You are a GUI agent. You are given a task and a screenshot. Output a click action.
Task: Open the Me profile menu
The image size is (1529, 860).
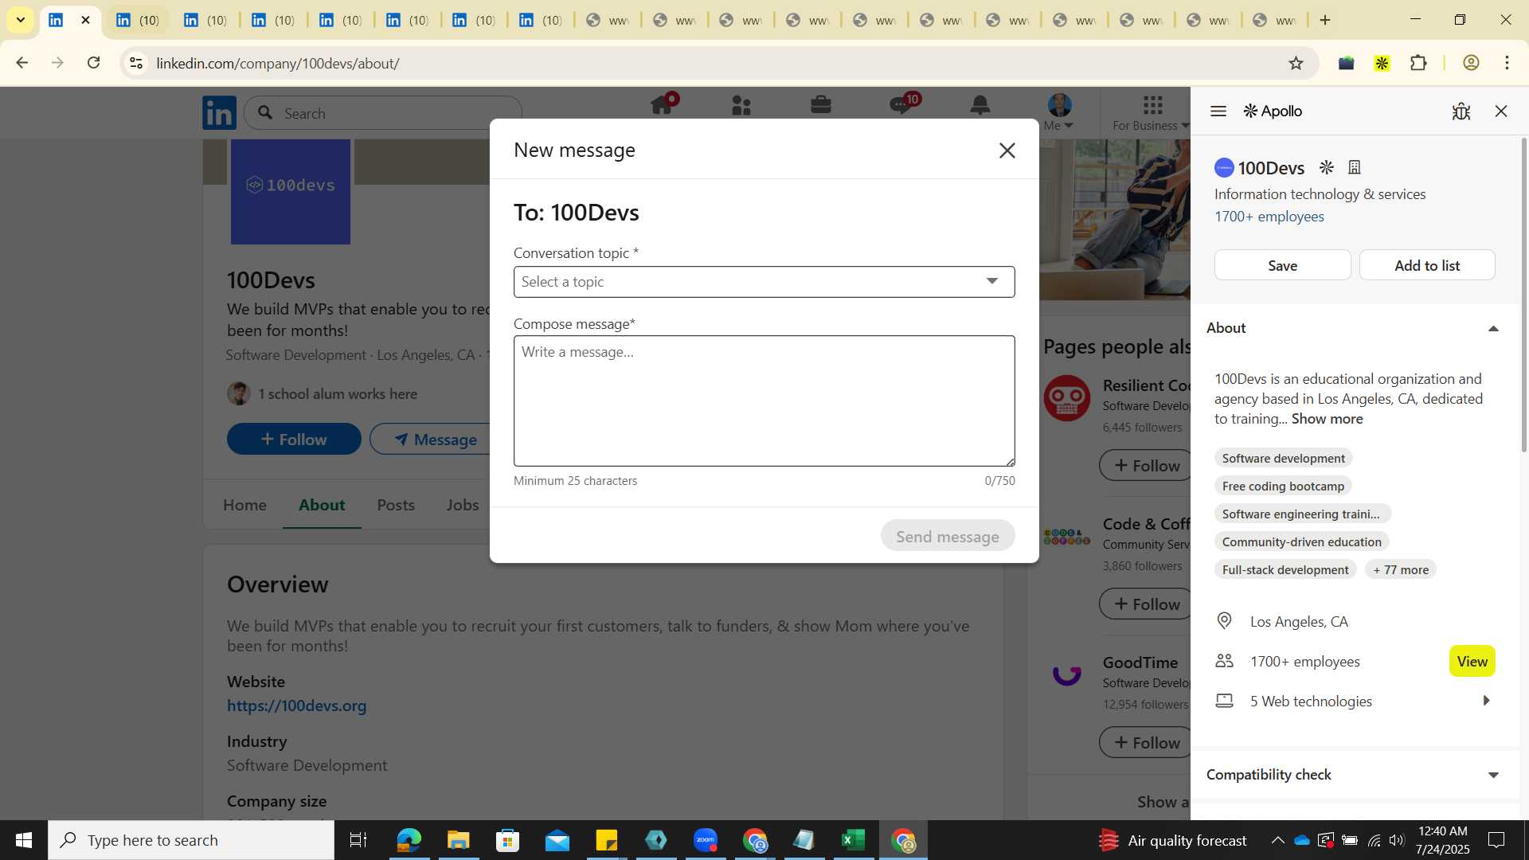[1059, 112]
